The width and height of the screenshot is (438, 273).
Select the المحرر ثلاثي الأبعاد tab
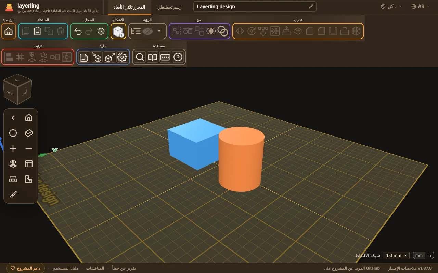[129, 7]
